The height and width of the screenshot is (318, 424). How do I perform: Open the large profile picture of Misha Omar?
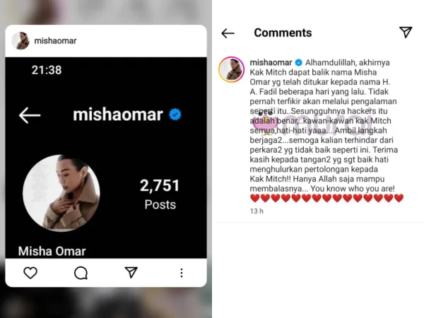click(61, 193)
